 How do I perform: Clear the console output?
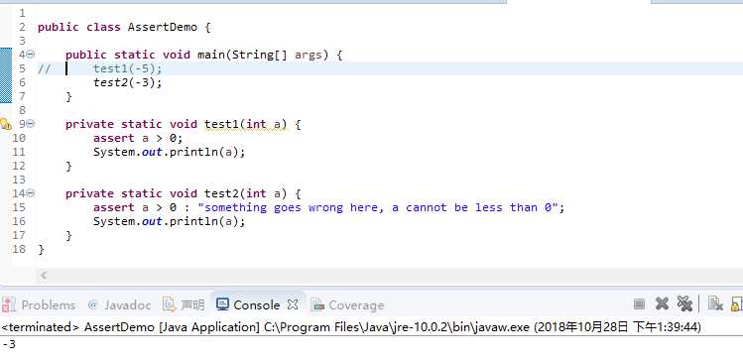715,304
